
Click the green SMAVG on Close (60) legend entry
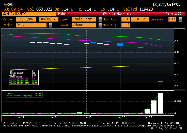point(23,81)
